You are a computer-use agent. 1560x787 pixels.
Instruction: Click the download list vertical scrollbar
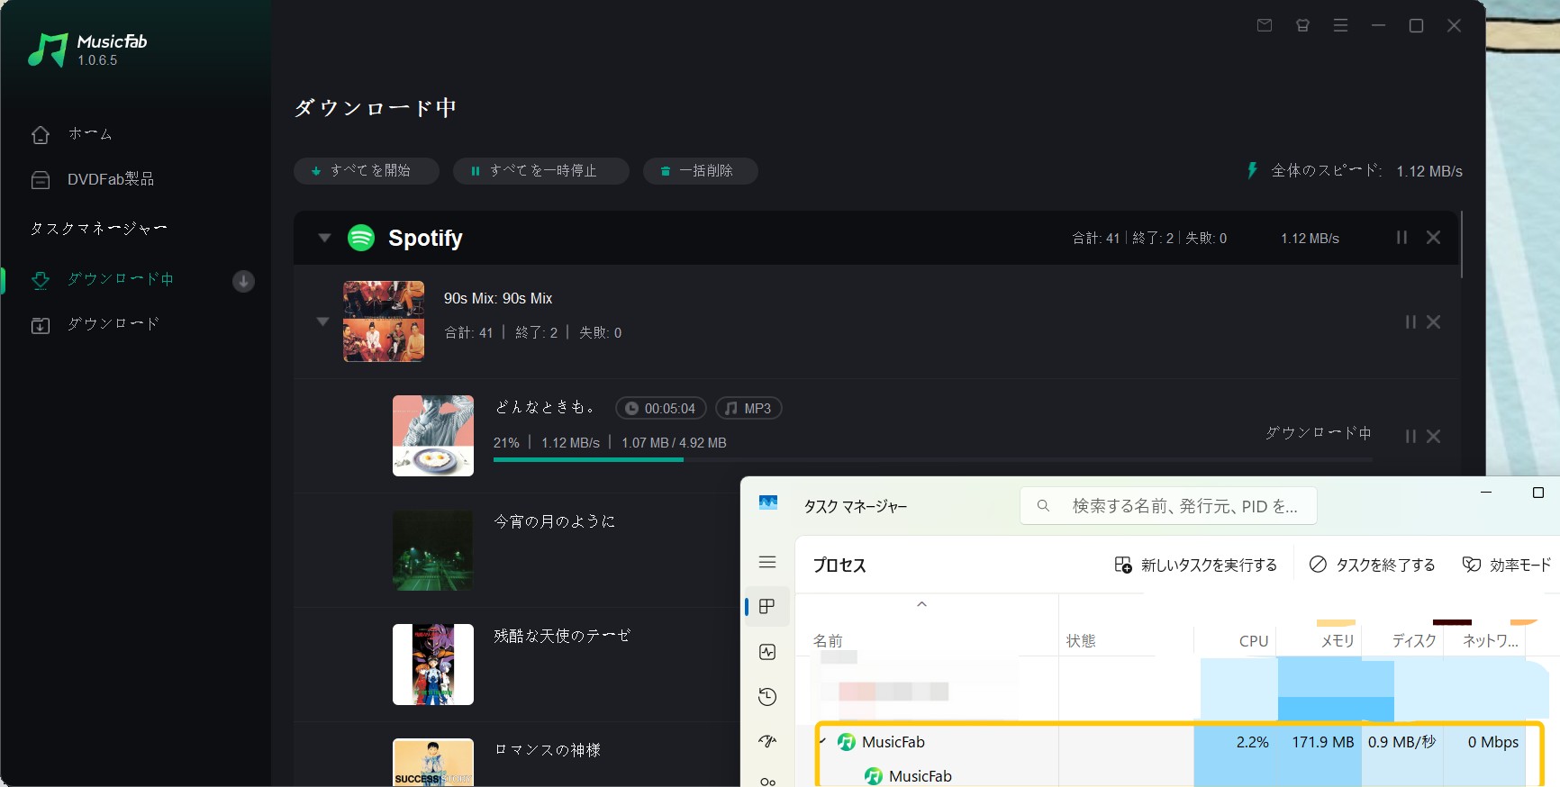[1461, 245]
